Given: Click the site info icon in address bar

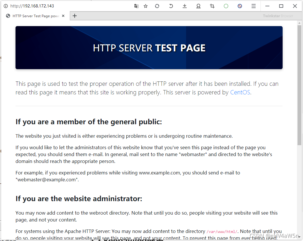Looking at the screenshot, I should tap(6, 6).
